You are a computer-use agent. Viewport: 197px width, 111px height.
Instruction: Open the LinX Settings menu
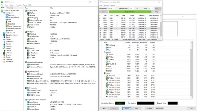(106, 5)
